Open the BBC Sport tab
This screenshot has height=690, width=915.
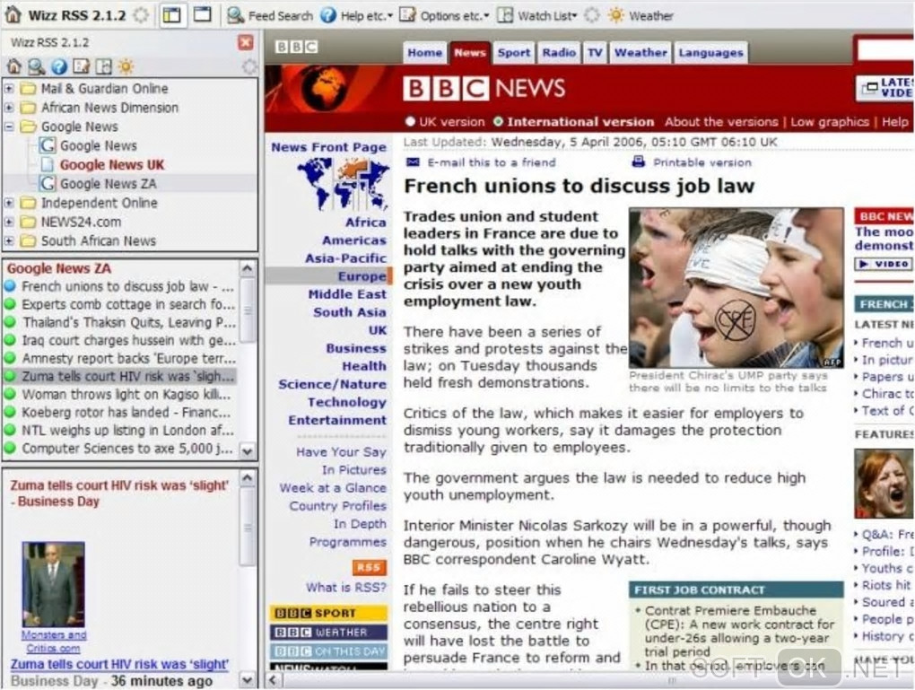coord(513,53)
